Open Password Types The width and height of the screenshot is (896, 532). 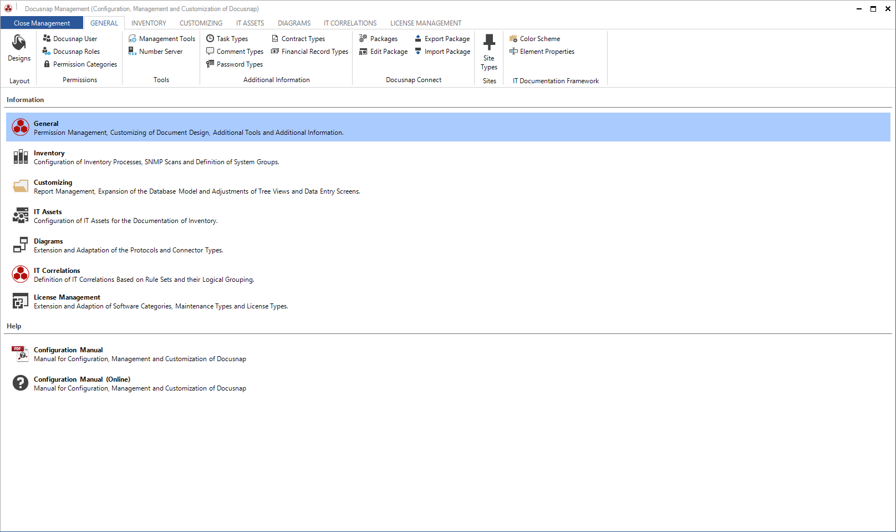click(235, 64)
